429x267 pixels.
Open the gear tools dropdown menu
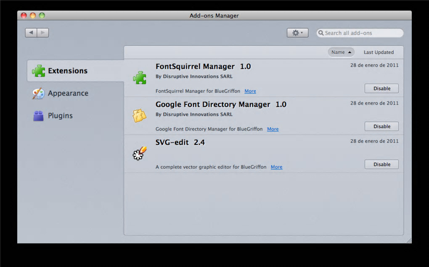297,33
